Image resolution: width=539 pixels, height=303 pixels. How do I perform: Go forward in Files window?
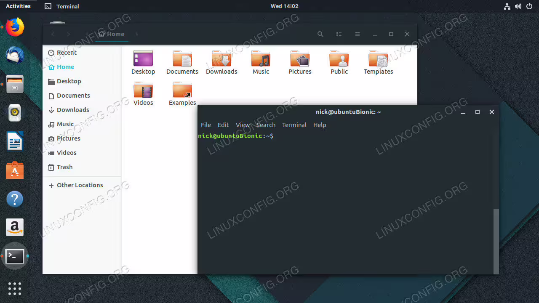69,34
